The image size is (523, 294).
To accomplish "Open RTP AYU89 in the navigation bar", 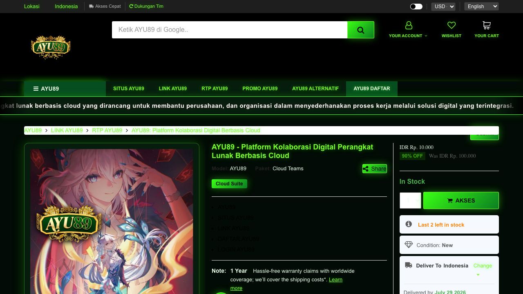I will pos(215,89).
